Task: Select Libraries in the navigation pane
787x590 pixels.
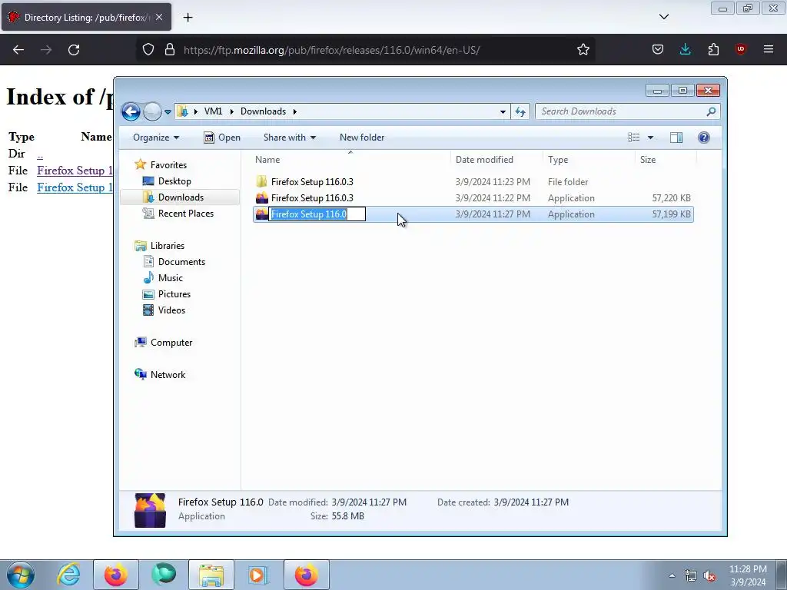Action: click(167, 246)
